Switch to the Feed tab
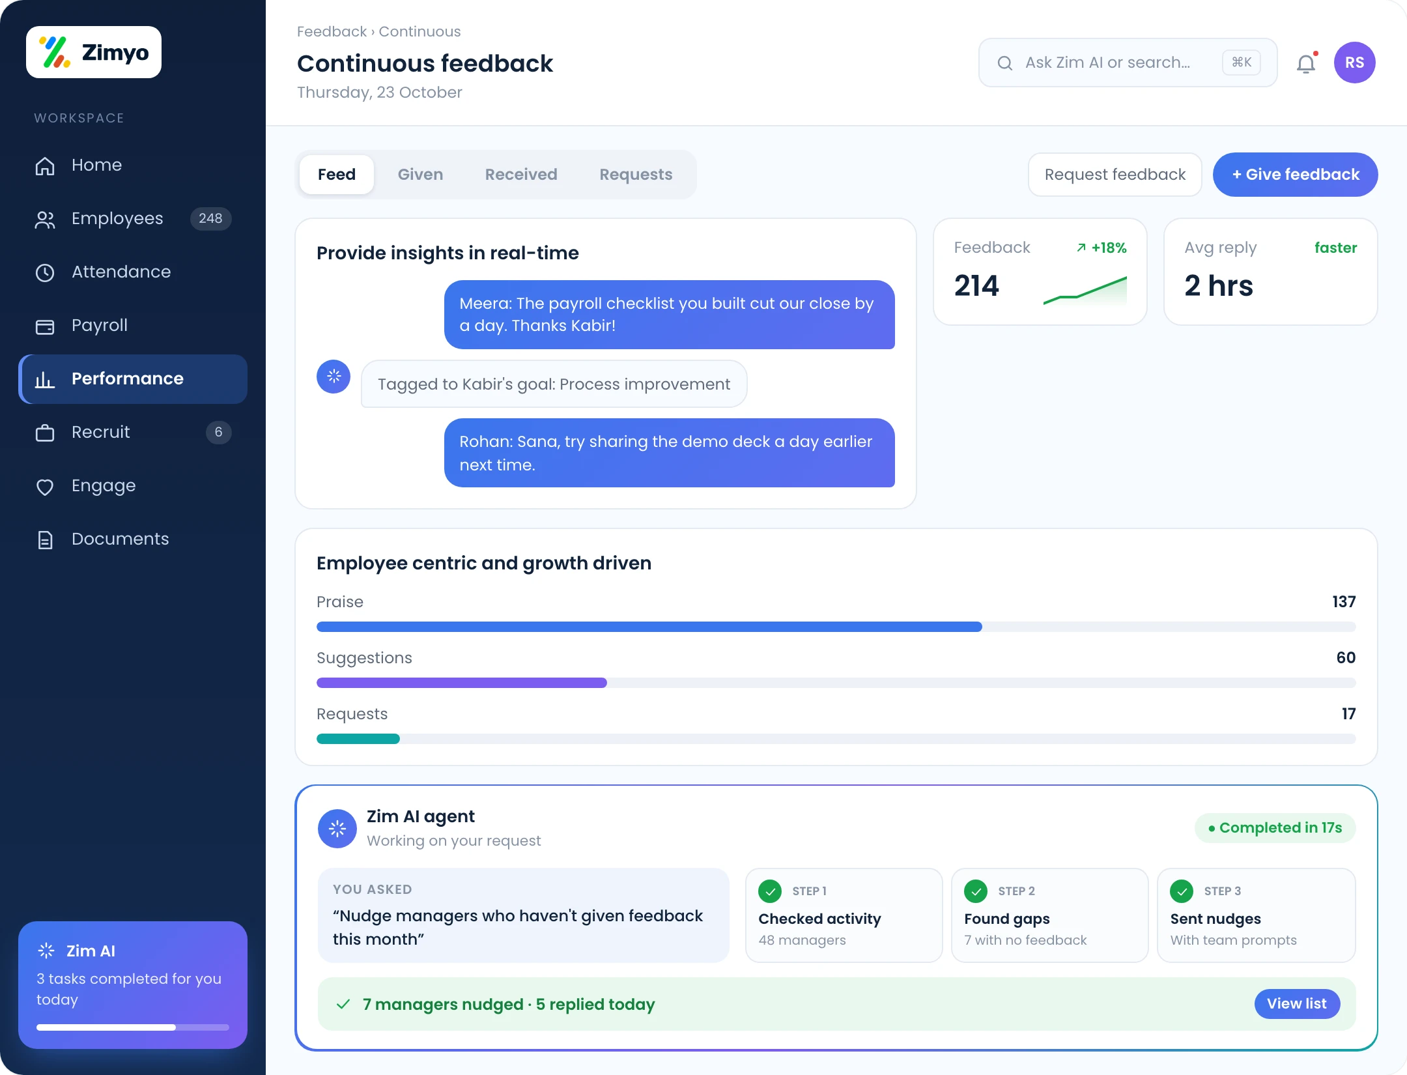This screenshot has width=1407, height=1075. (x=337, y=175)
